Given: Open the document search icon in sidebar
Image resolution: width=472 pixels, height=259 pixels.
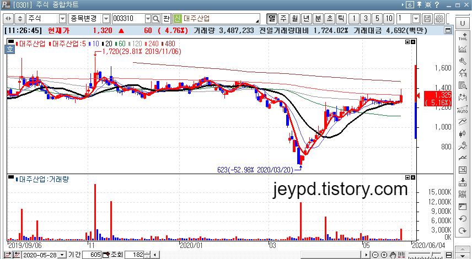Looking at the screenshot, I should pyautogui.click(x=463, y=85).
